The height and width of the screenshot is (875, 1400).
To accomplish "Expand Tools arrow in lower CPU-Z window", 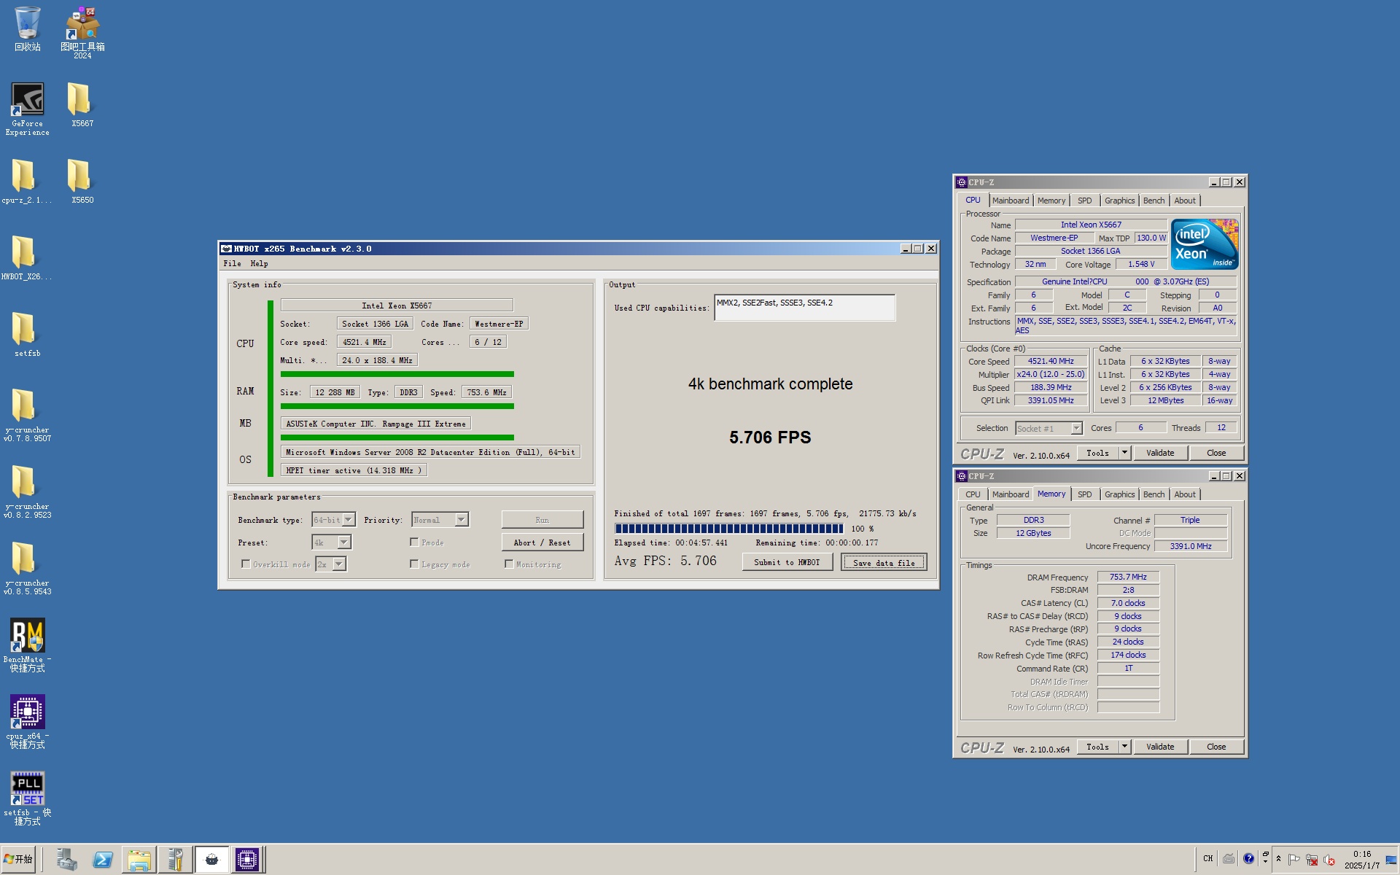I will [x=1124, y=747].
